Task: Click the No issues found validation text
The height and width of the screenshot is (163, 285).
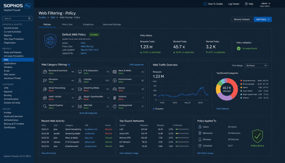Action: pyautogui.click(x=249, y=48)
